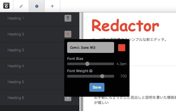Click the Heading 6 typography T icon
176x111 pixels.
point(68,98)
